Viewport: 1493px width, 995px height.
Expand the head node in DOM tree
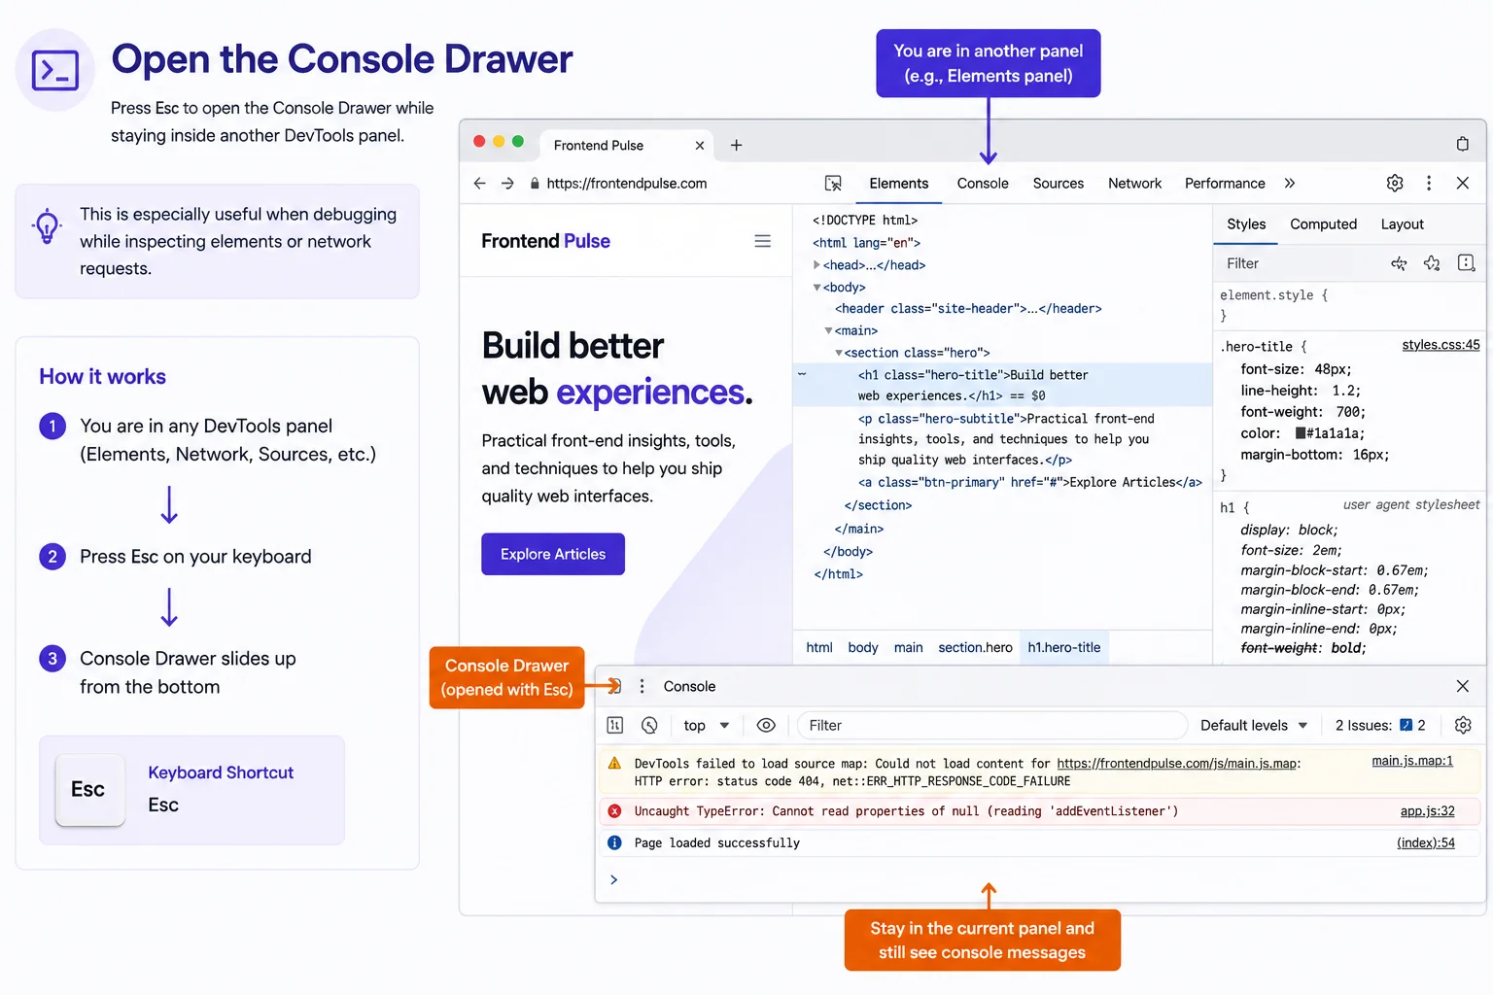816,265
